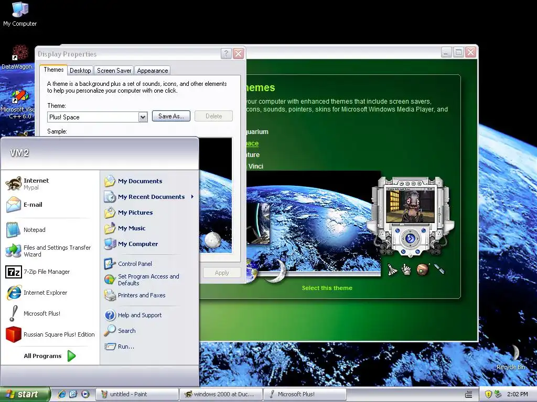Switch to the Themes tab
Screen dimensions: 537x402
(x=53, y=70)
